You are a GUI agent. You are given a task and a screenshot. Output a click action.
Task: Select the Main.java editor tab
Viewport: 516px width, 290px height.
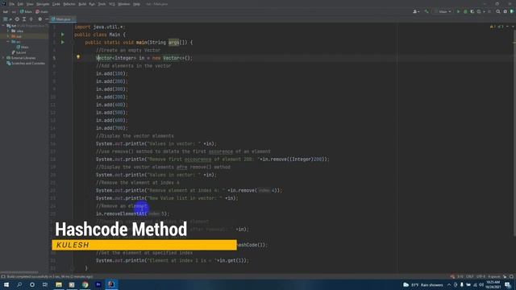[x=63, y=19]
